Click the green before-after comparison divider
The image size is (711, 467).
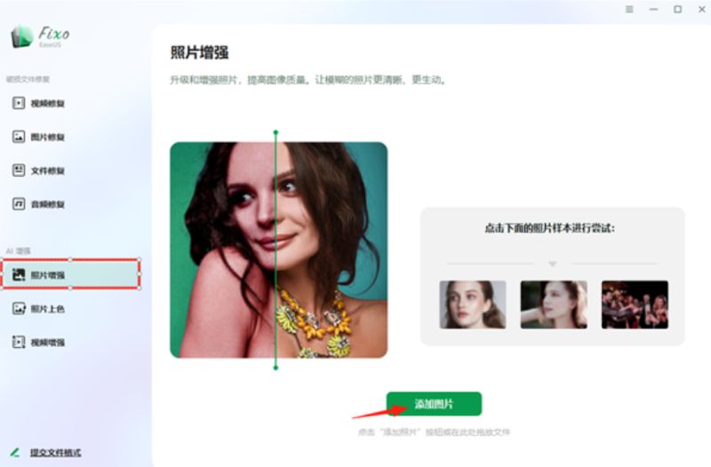pos(276,250)
